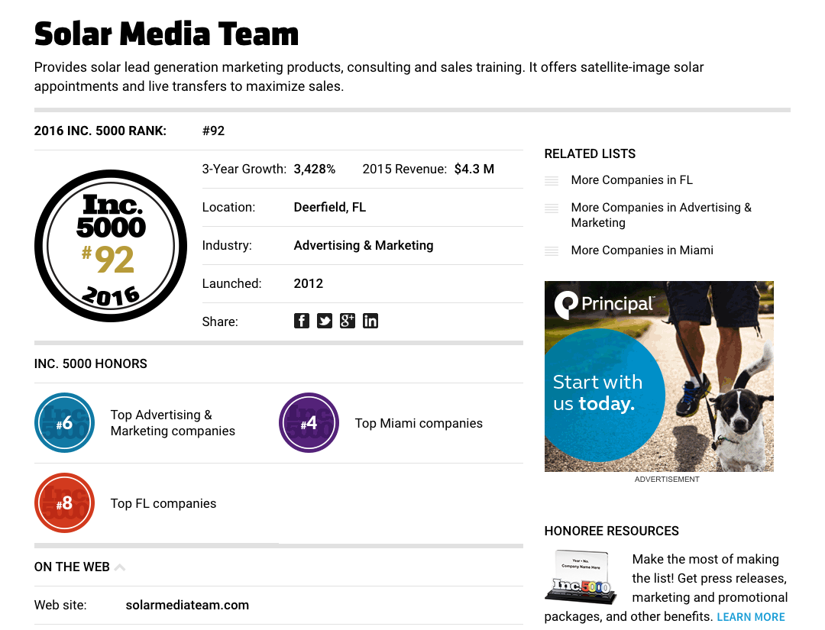Click the Related Lists heading
The image size is (825, 630).
click(590, 153)
